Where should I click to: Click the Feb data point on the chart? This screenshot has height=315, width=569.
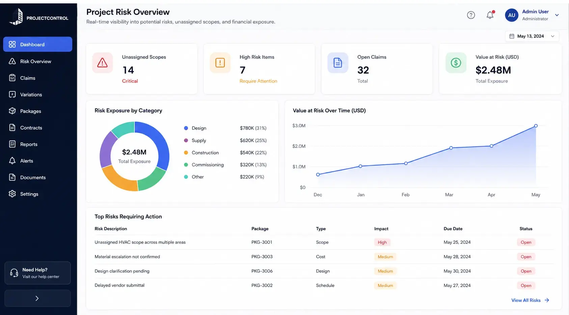point(406,163)
